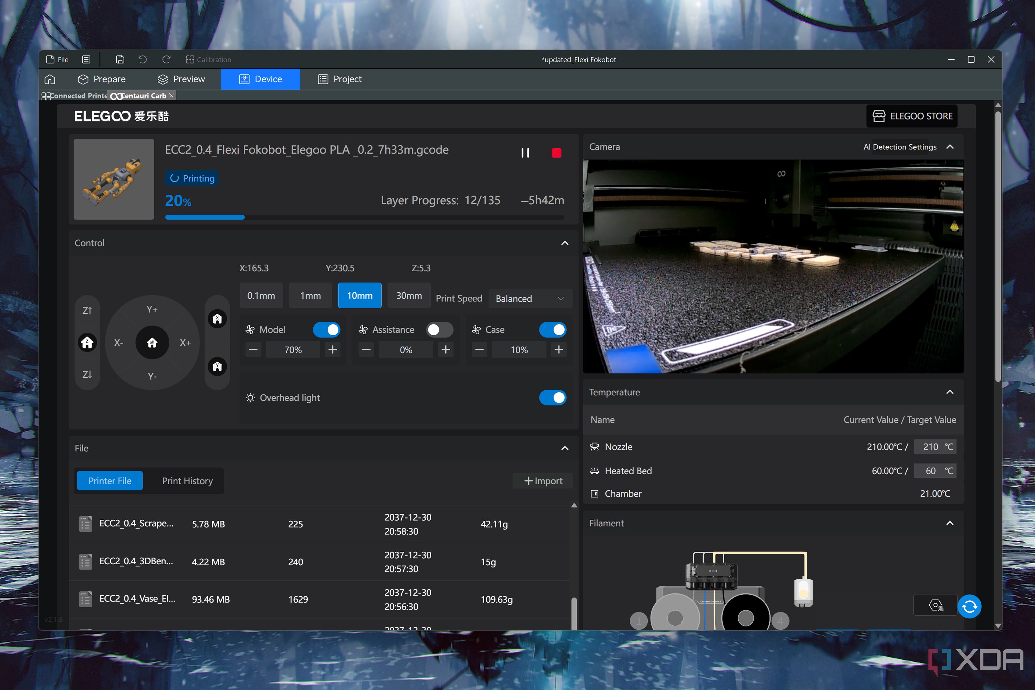Collapse the Temperature section

(950, 392)
